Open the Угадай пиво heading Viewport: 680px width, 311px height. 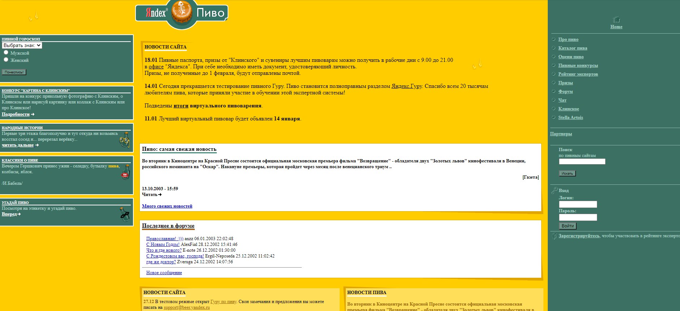pos(15,203)
